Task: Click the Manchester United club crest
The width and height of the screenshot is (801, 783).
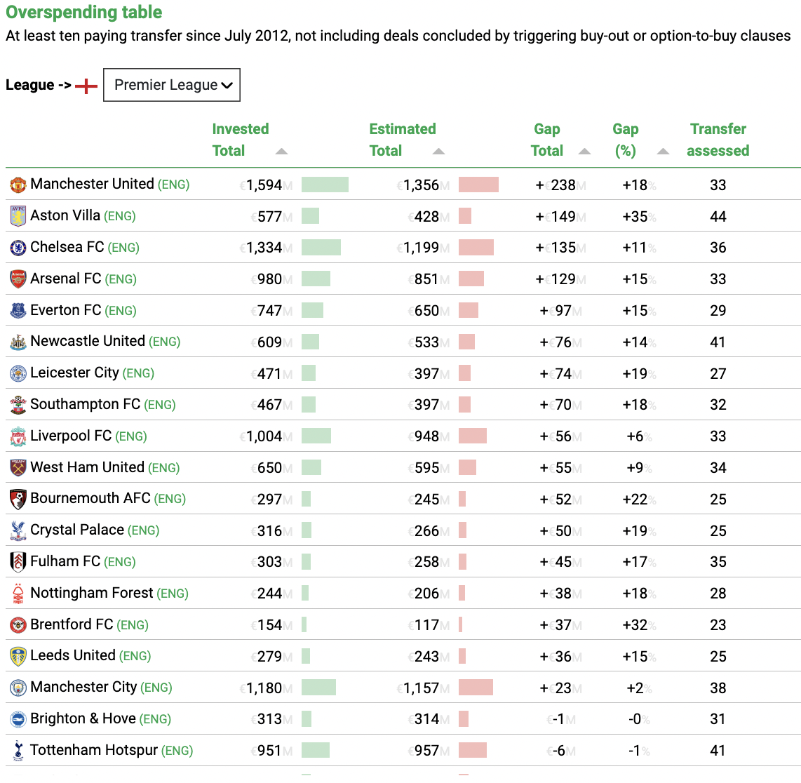Action: (x=18, y=185)
